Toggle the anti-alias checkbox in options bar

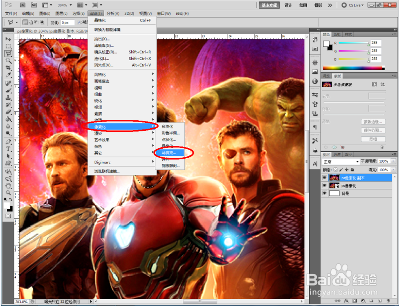79,22
